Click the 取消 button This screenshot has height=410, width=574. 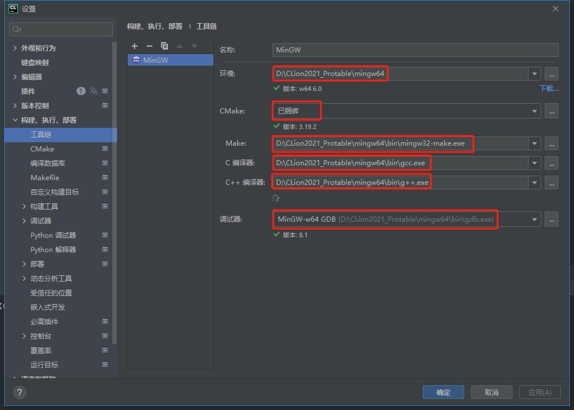[x=491, y=392]
